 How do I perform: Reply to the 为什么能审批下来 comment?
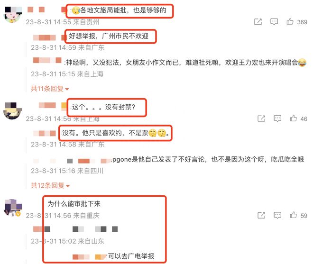tap(277, 215)
